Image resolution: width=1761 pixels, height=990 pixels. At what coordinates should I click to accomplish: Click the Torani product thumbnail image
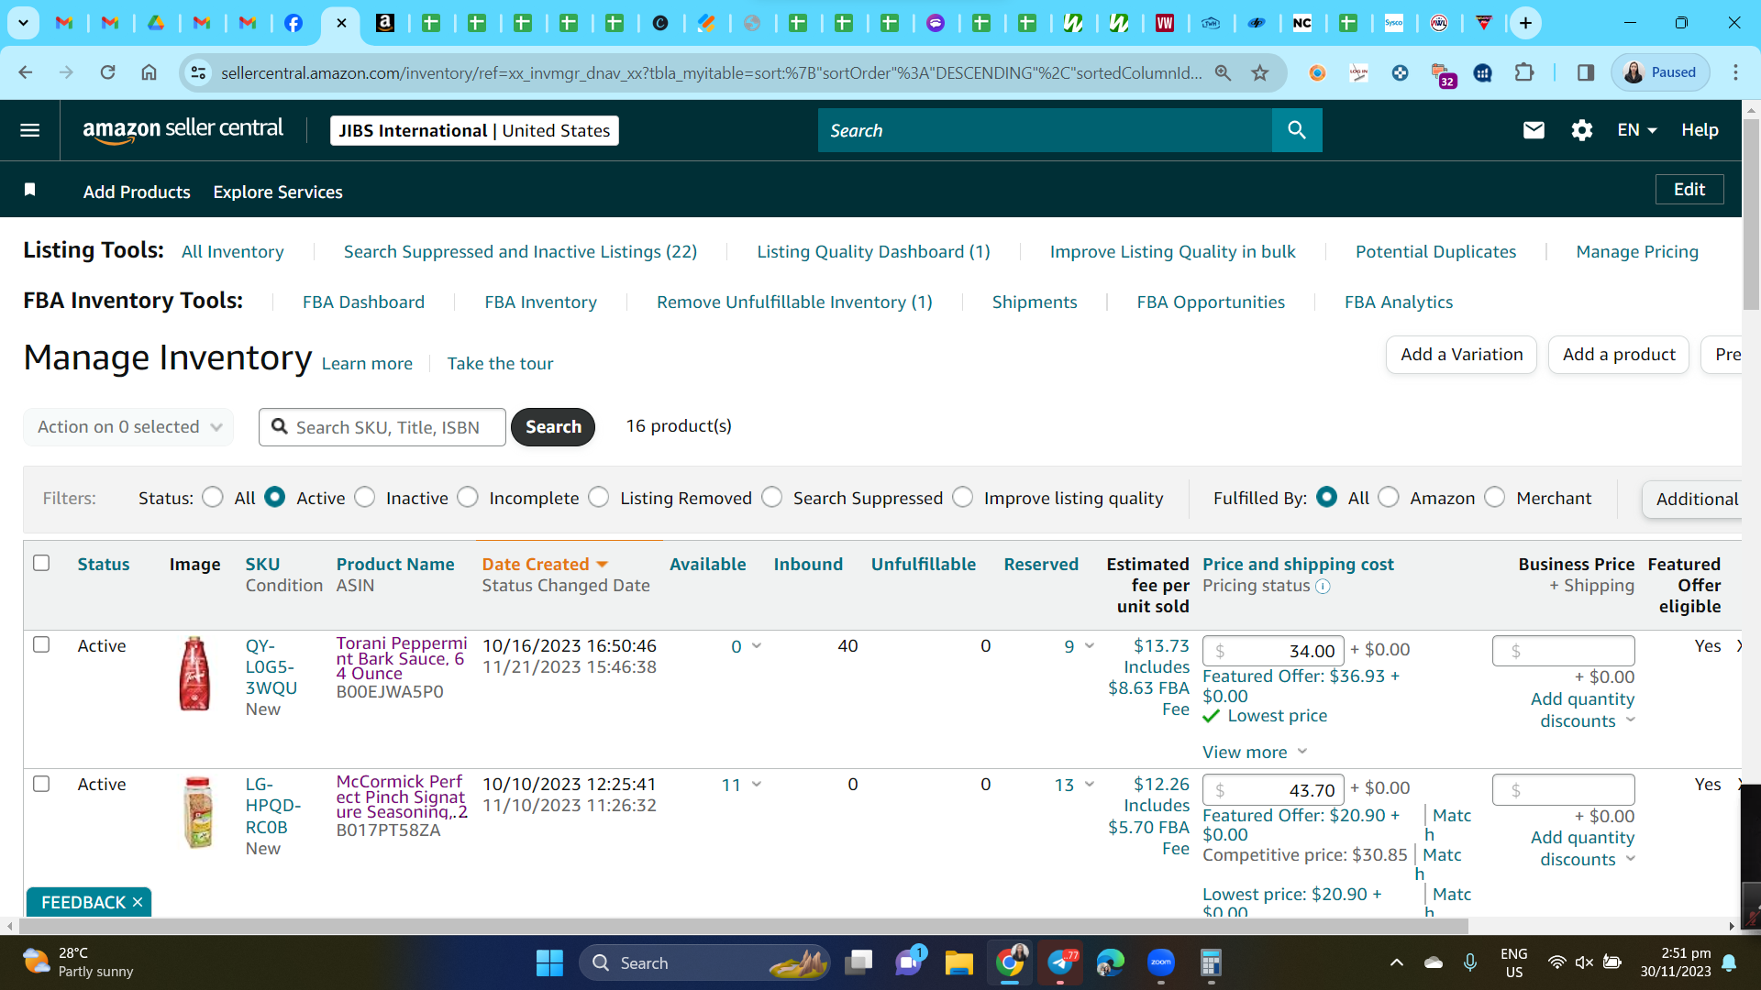coord(194,674)
